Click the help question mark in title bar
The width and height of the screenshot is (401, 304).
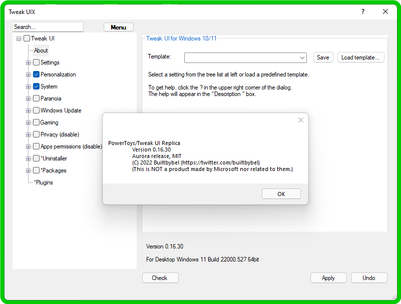pos(362,11)
